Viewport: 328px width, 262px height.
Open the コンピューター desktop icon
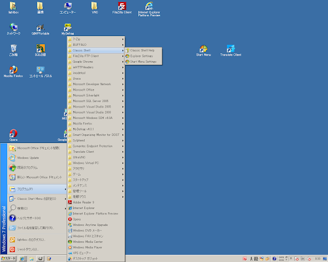click(x=68, y=8)
